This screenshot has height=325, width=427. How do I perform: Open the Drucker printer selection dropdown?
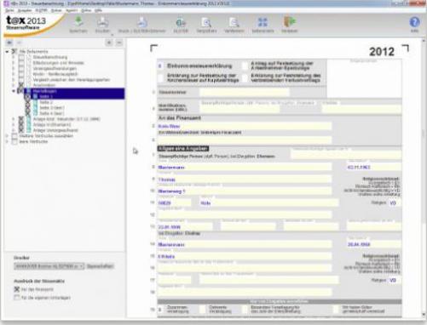49,266
